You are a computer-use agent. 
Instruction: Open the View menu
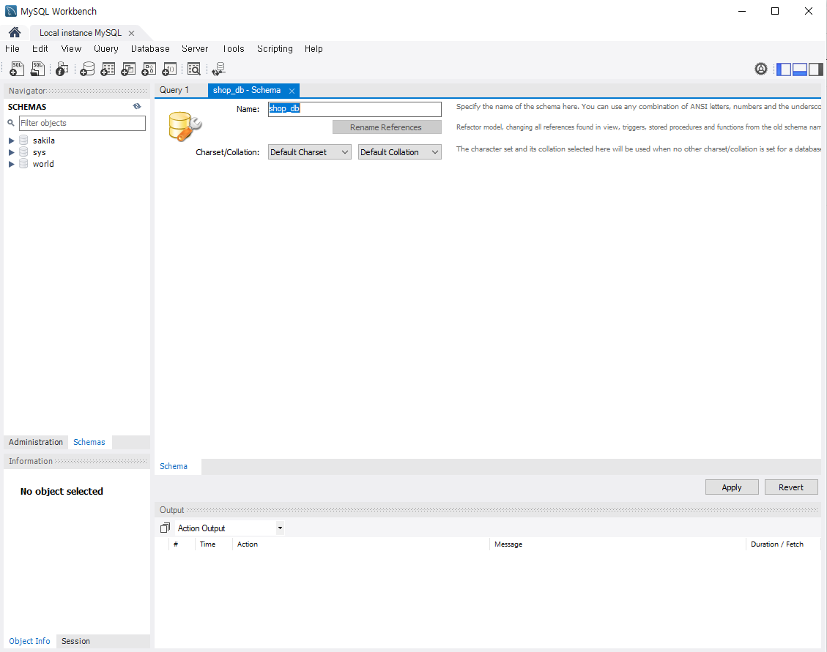71,48
